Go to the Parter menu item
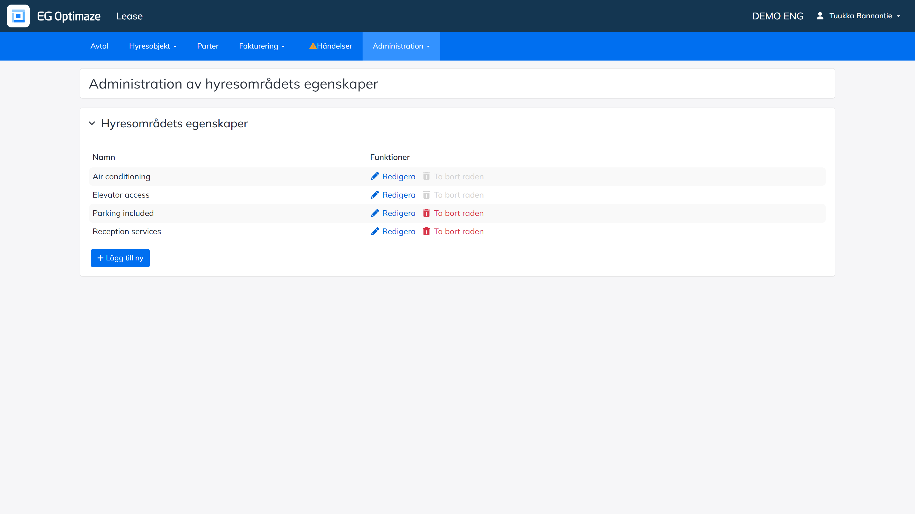Screen dimensions: 915x514 (208, 46)
